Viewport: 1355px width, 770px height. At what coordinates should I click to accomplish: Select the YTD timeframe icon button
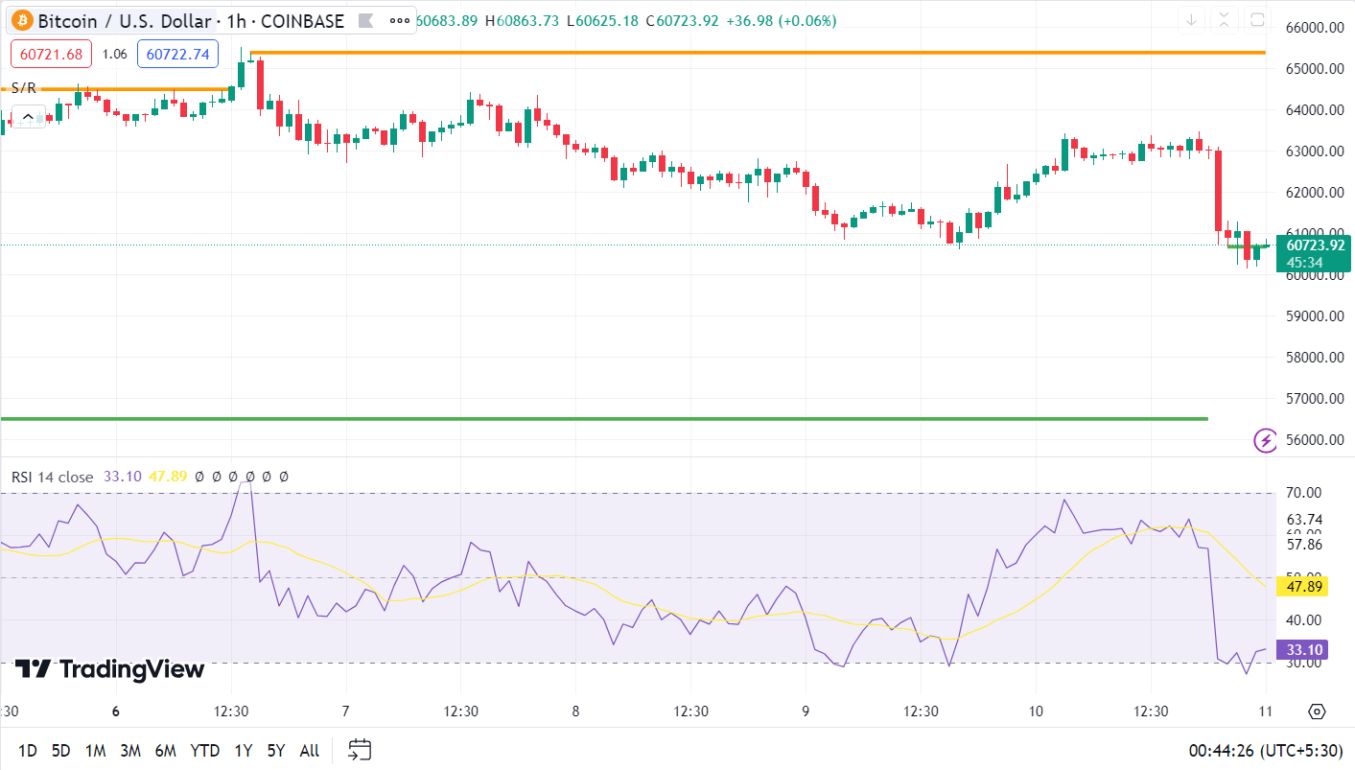[204, 750]
